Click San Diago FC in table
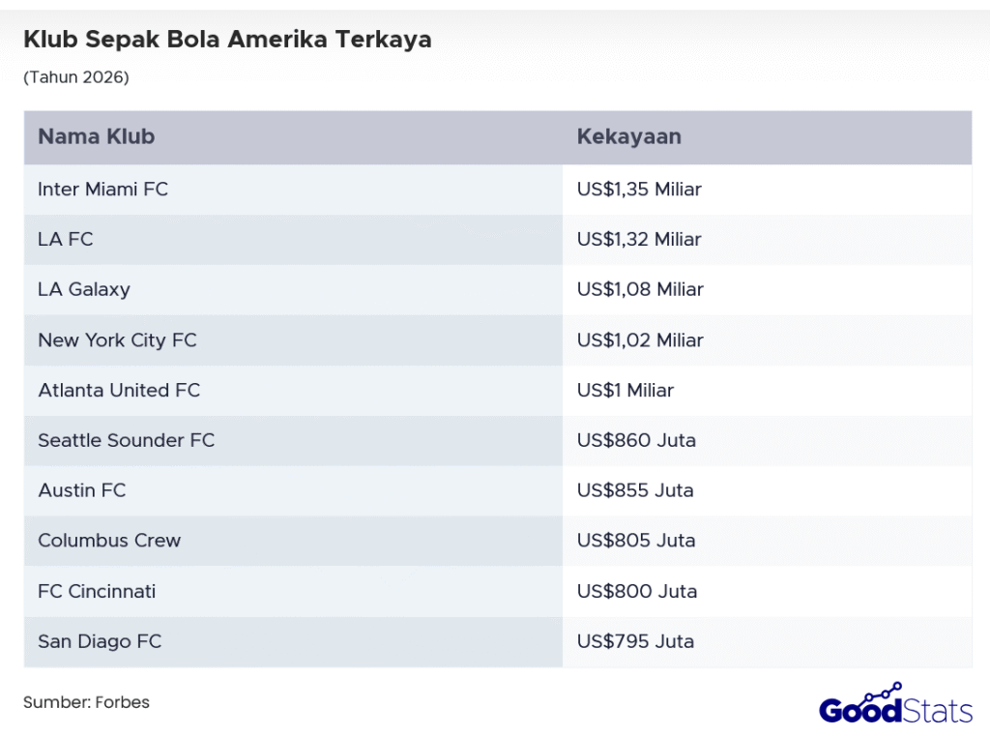This screenshot has width=990, height=737. (100, 641)
